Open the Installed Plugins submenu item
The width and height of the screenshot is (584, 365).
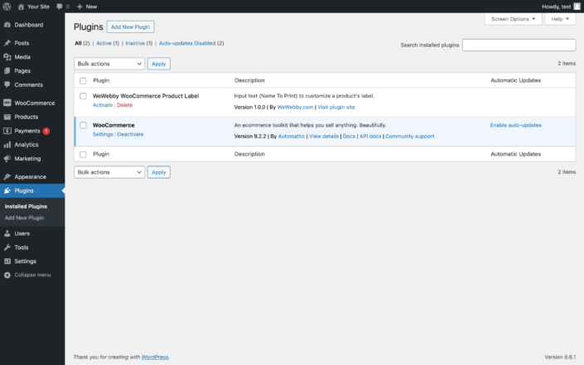click(x=26, y=206)
